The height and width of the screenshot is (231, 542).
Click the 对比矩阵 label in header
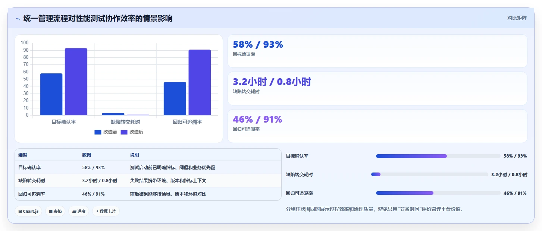click(517, 18)
